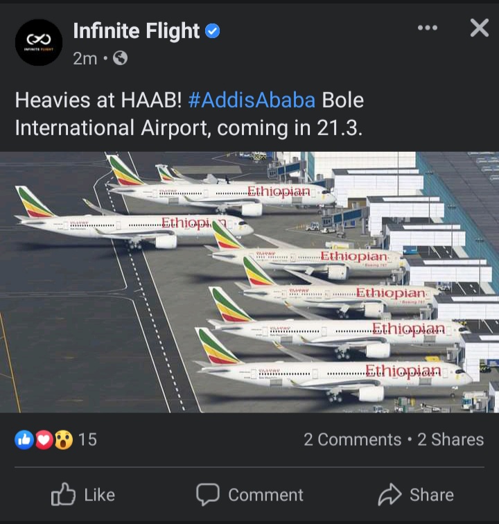Open the #AddisAbaba hashtag link
Image resolution: width=499 pixels, height=524 pixels.
click(252, 100)
